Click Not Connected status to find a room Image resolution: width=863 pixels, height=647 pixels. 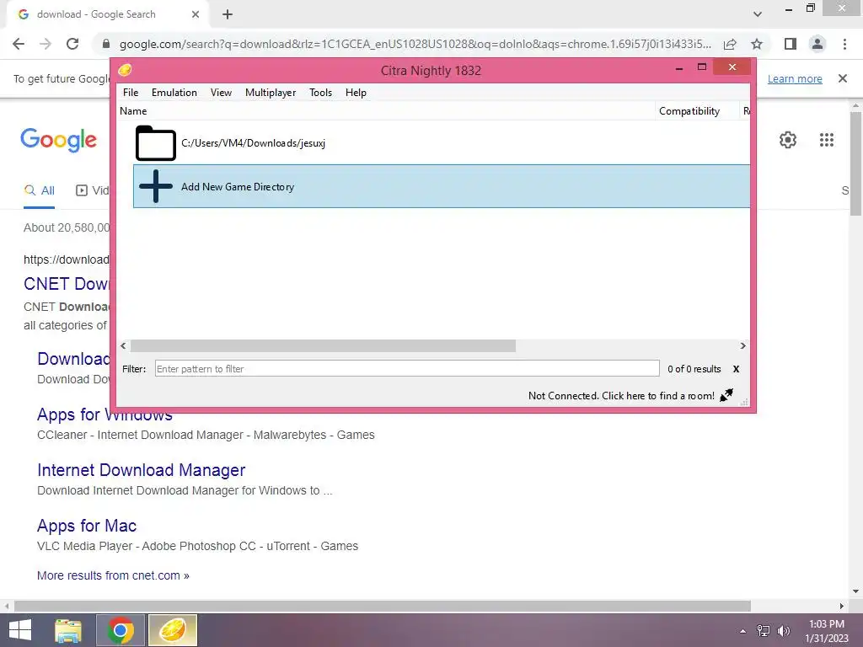621,396
